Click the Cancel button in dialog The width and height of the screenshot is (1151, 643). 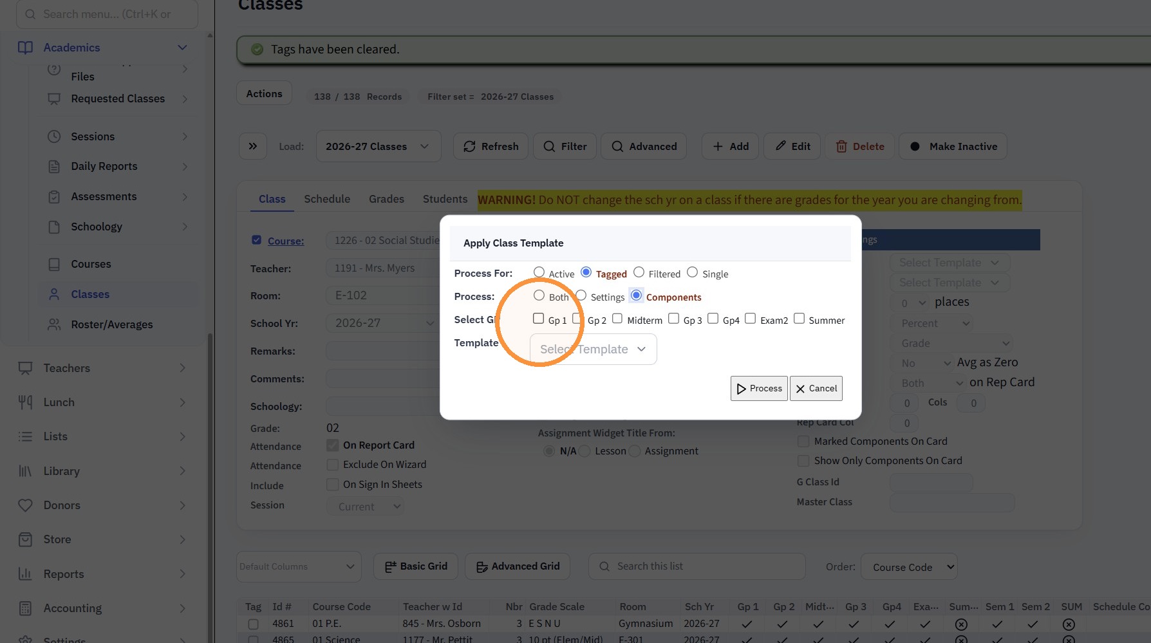coord(816,389)
